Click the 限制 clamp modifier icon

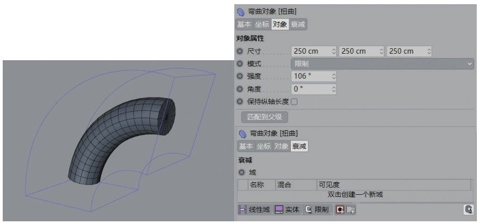click(x=309, y=210)
